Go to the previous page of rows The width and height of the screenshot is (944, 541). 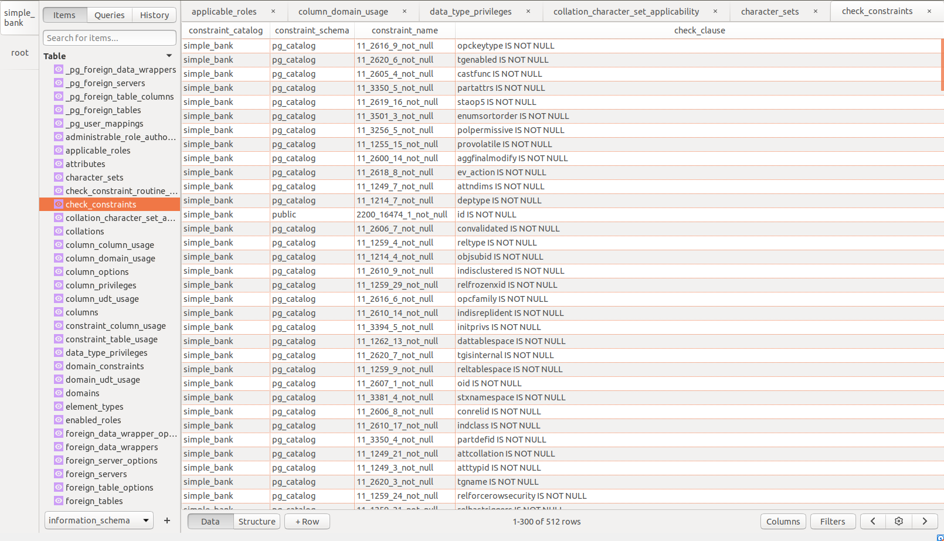[872, 521]
